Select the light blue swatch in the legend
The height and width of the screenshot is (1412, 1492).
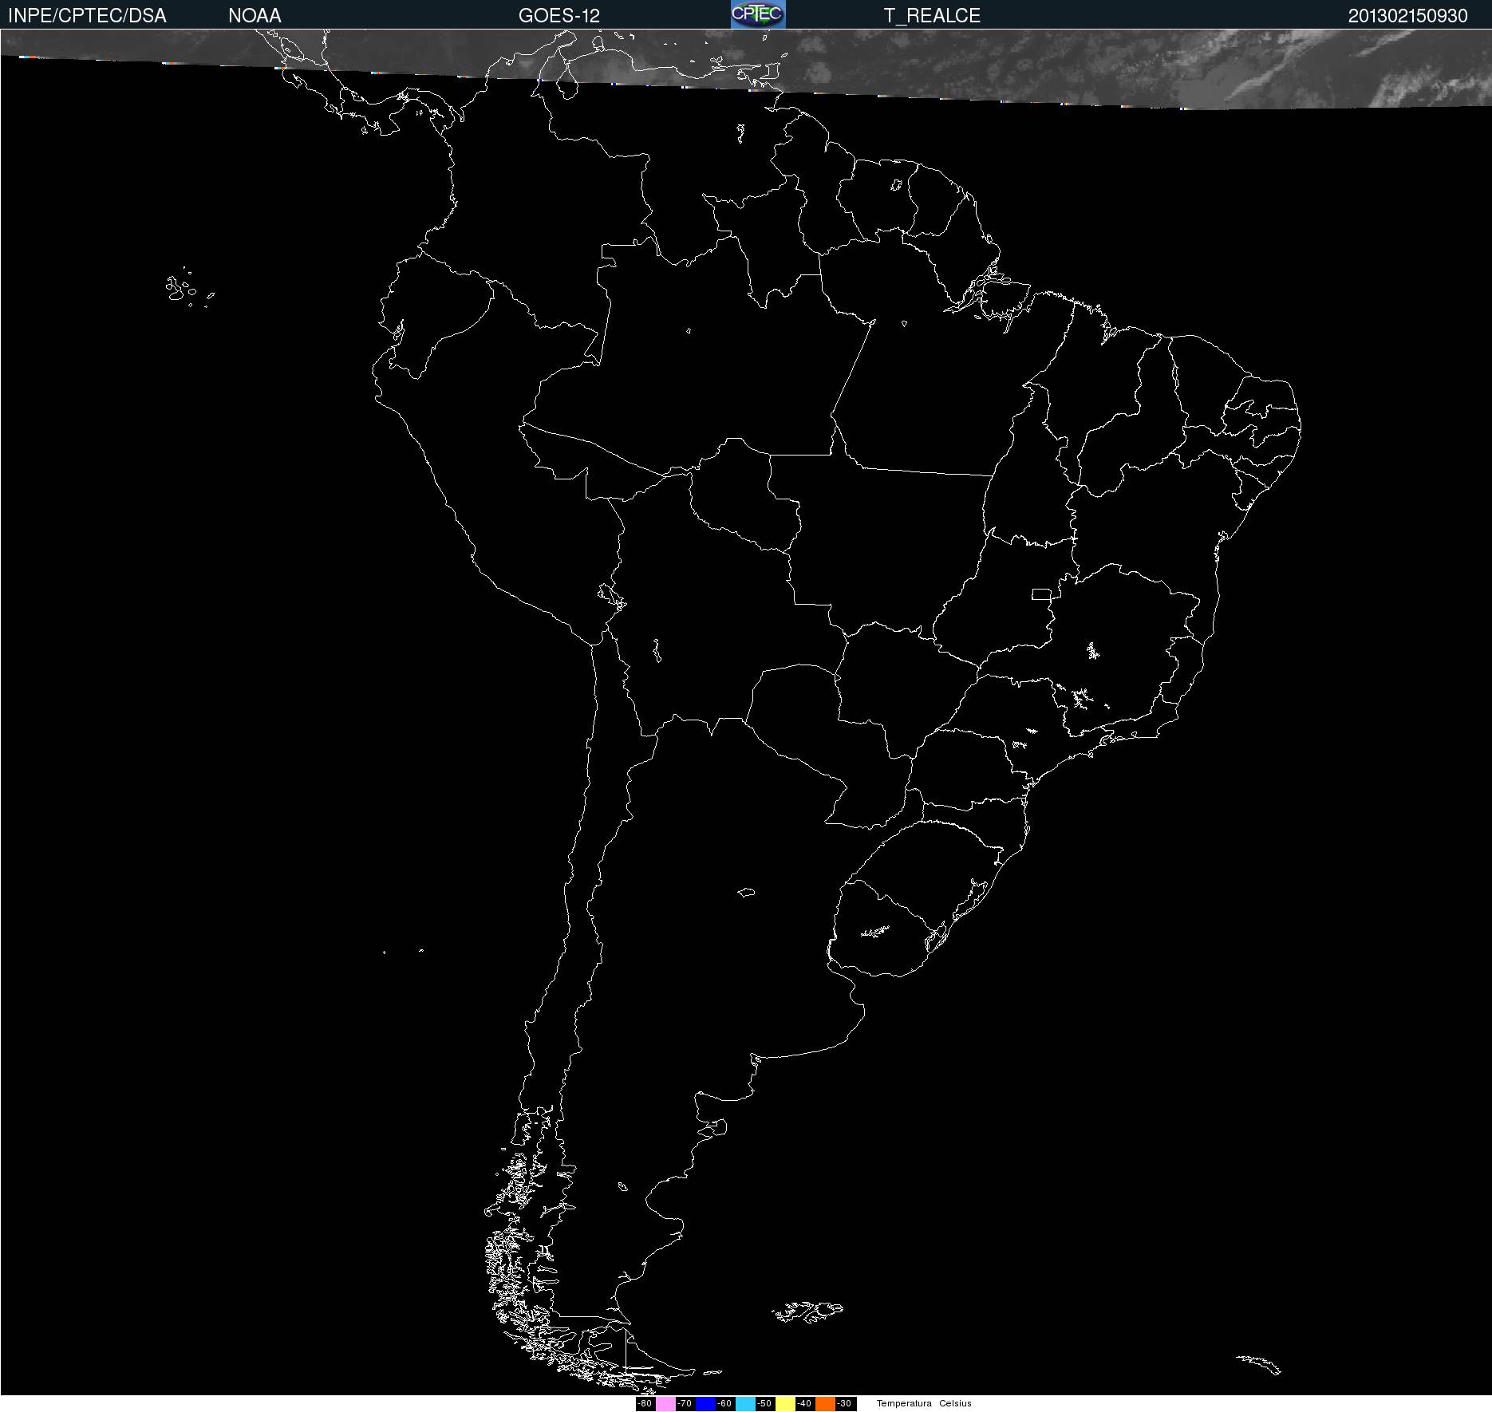(x=745, y=1404)
